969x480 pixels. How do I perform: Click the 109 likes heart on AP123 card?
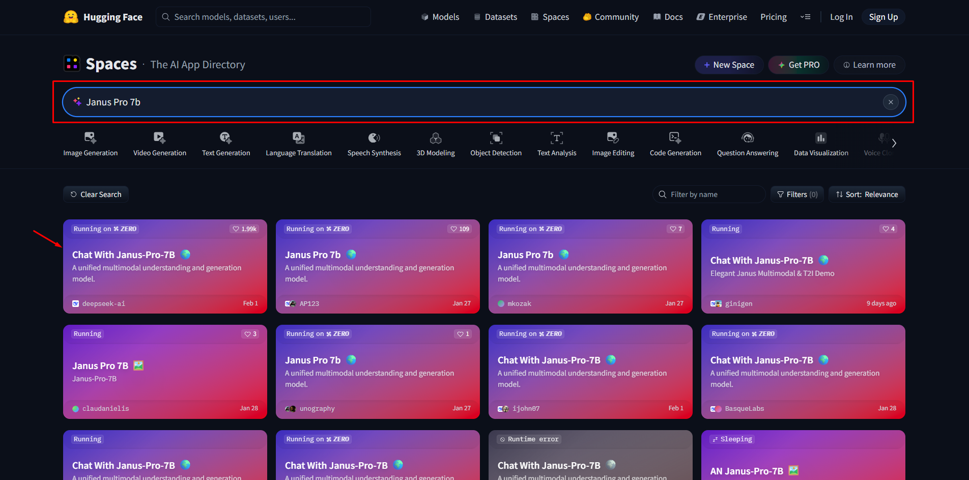453,229
